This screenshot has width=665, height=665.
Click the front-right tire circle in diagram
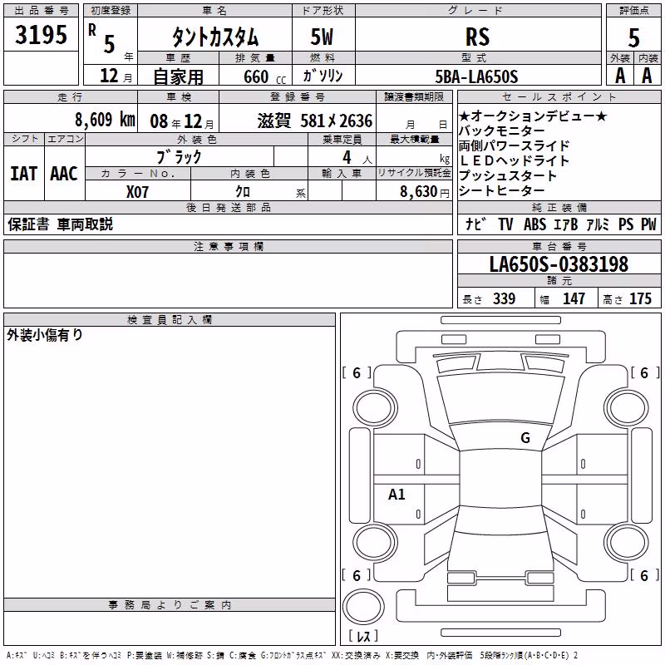click(x=627, y=406)
